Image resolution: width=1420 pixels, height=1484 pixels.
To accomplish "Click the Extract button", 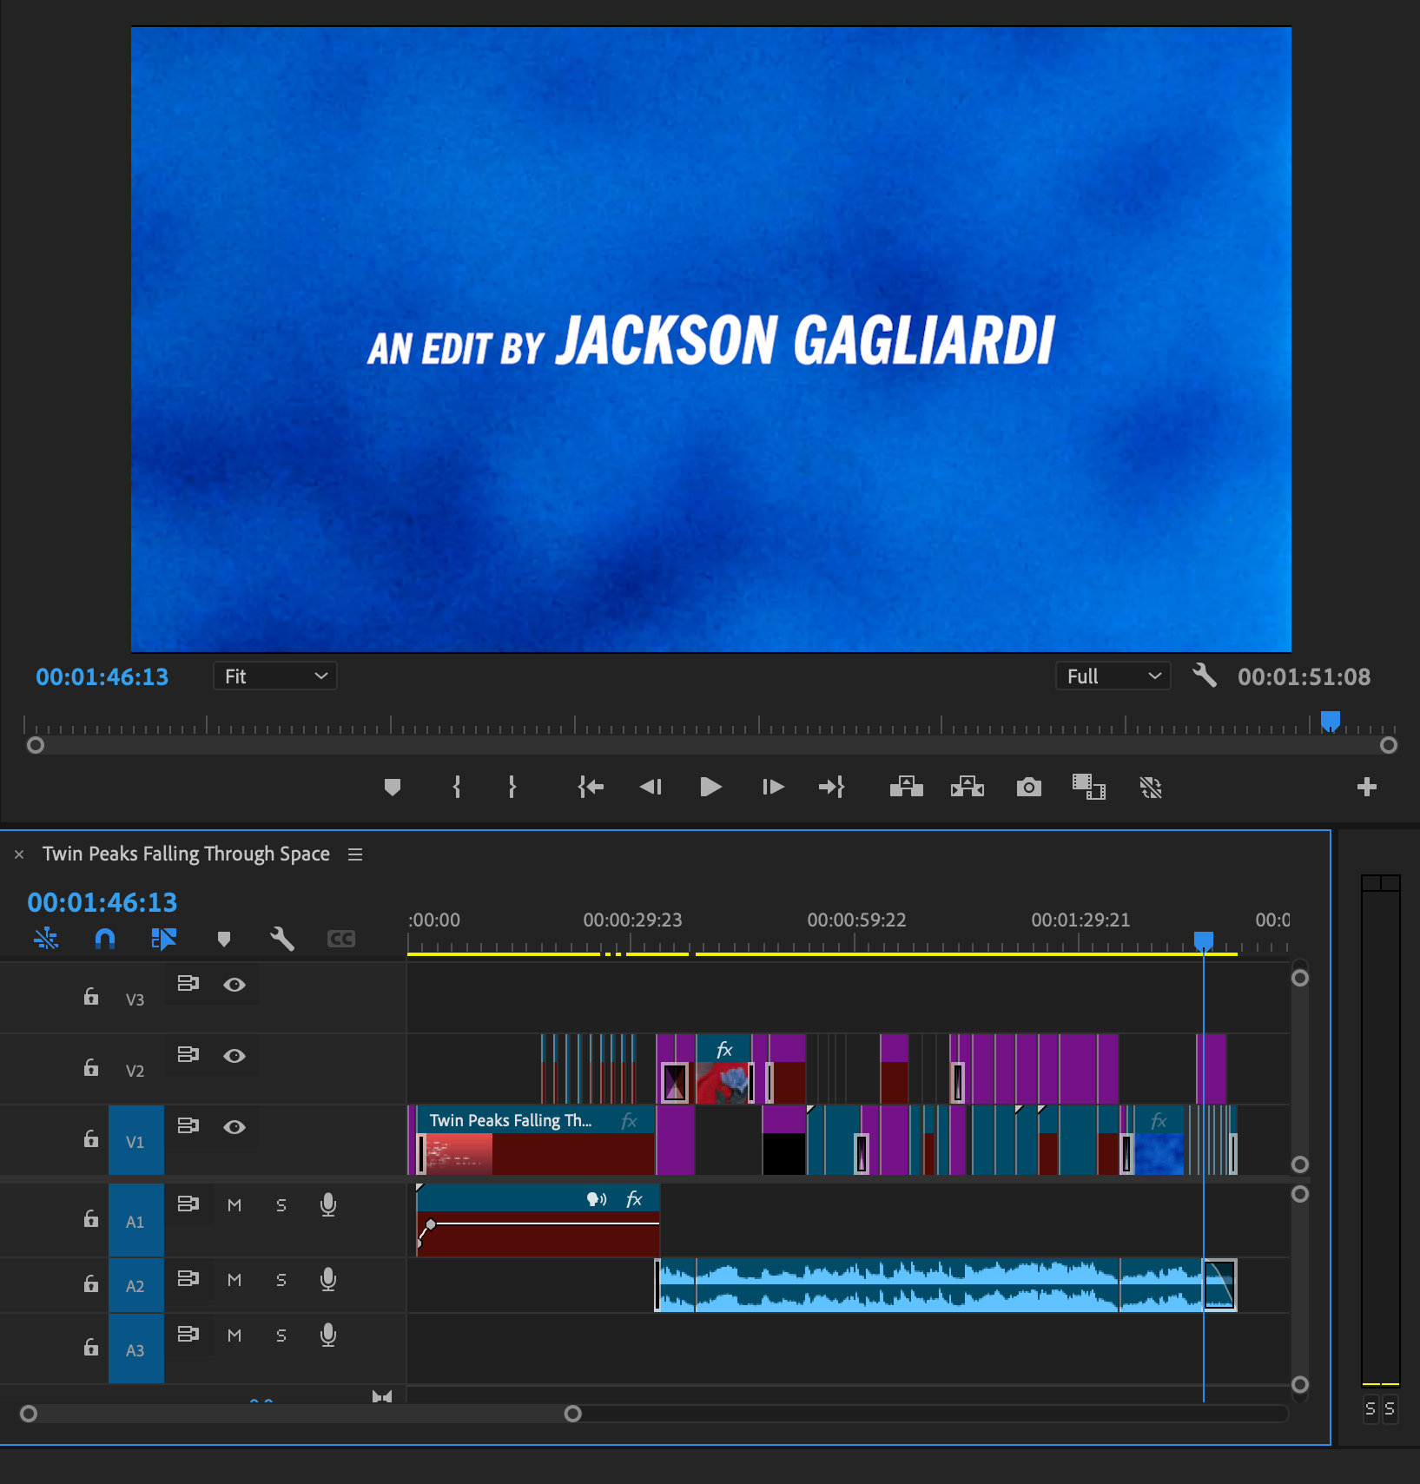I will click(x=967, y=787).
